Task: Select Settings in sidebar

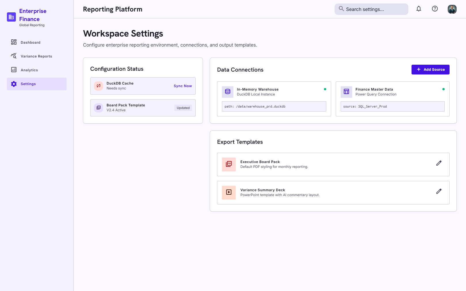Action: pos(37,84)
